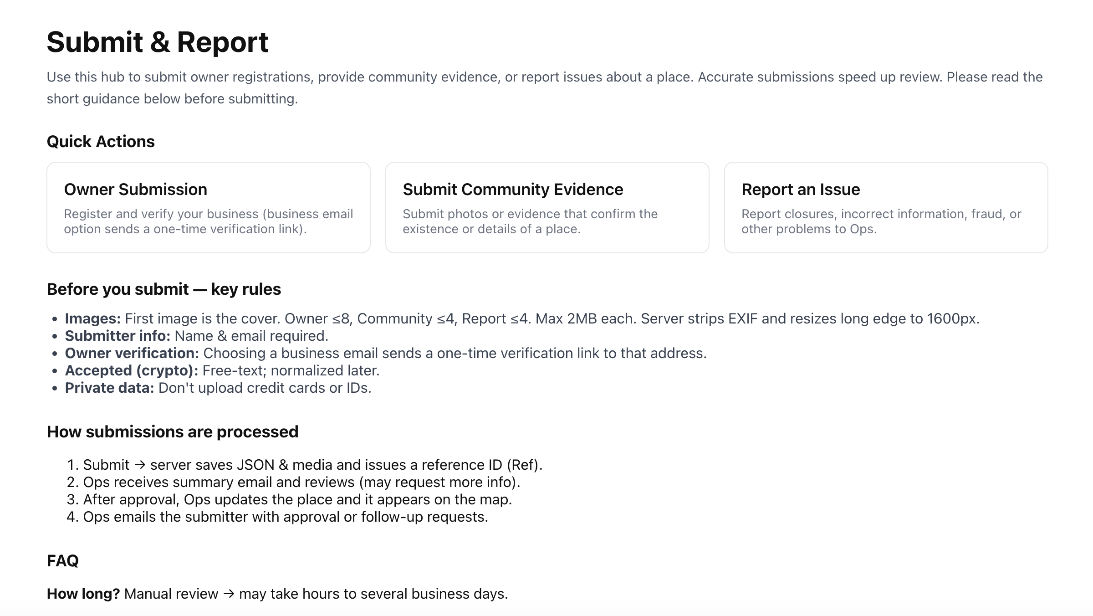Click step one about reference ID

[x=312, y=465]
